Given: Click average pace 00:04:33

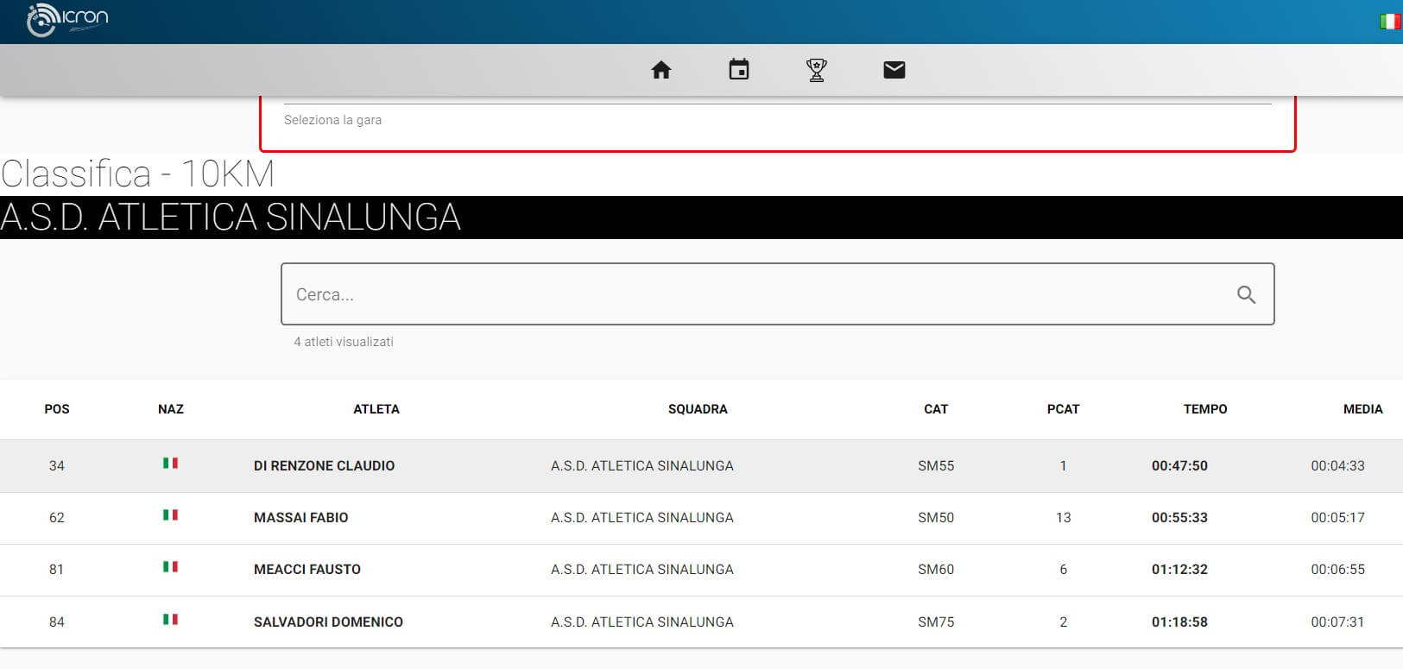Looking at the screenshot, I should pos(1337,466).
